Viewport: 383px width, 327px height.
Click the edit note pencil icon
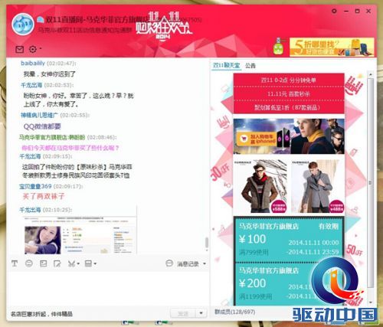click(57, 263)
